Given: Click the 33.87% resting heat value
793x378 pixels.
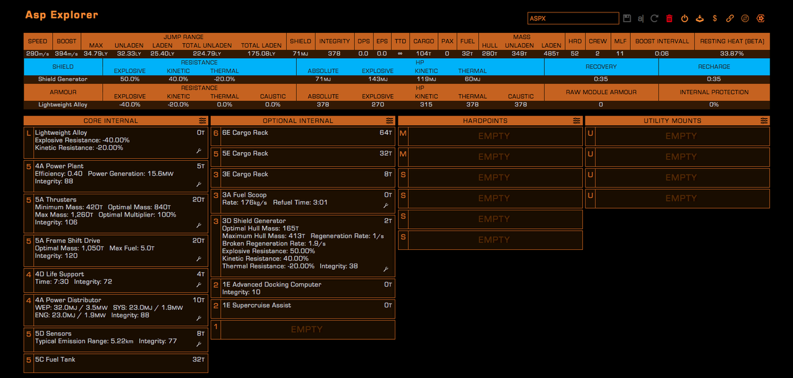Looking at the screenshot, I should pos(732,54).
